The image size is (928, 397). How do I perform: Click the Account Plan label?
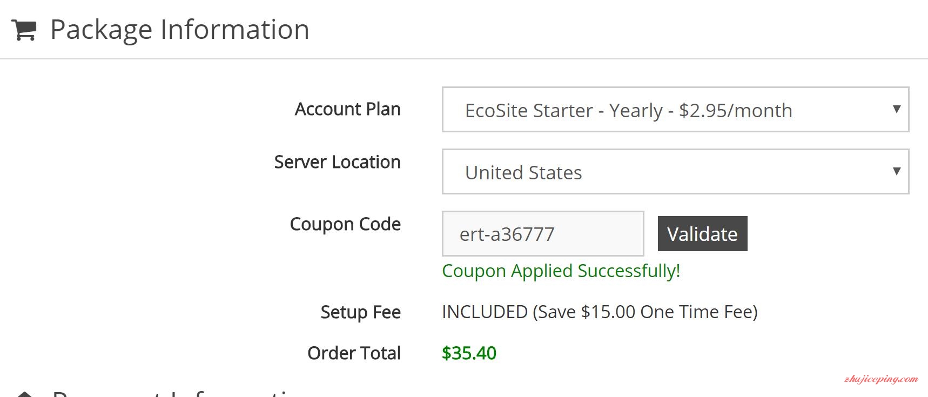click(347, 109)
